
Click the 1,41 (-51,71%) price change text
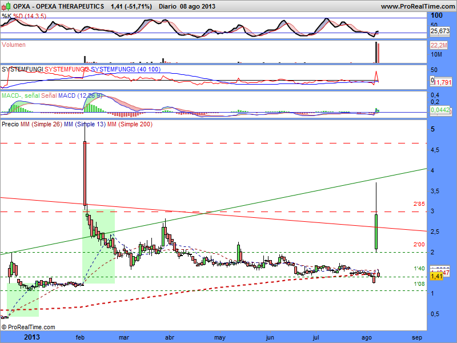[131, 6]
